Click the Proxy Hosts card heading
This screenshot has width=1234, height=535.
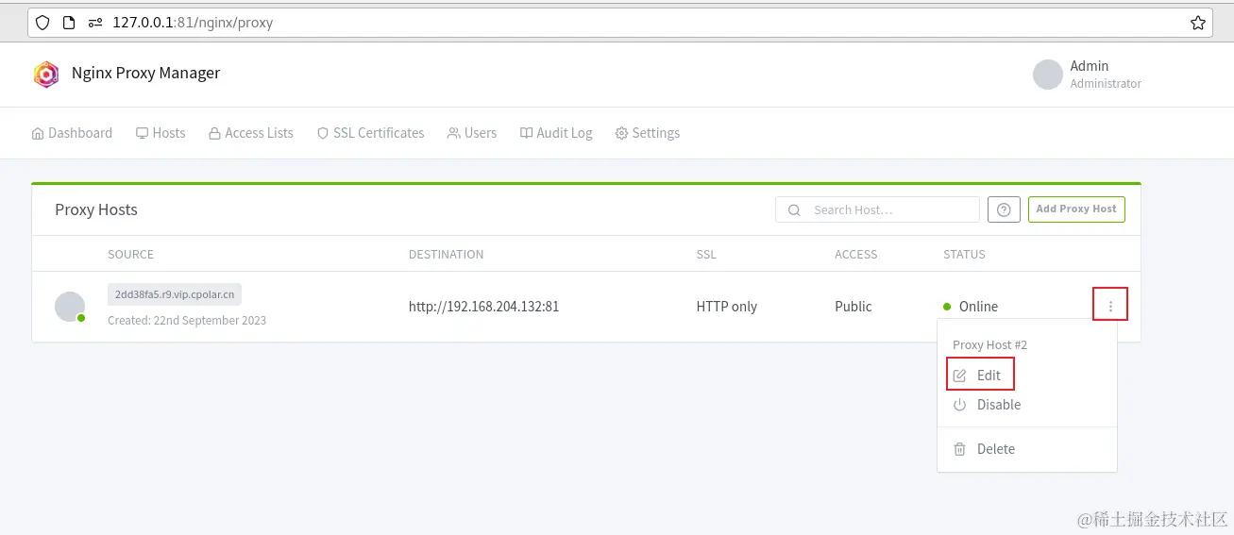click(x=96, y=209)
